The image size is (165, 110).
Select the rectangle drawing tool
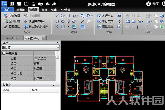click(68, 16)
